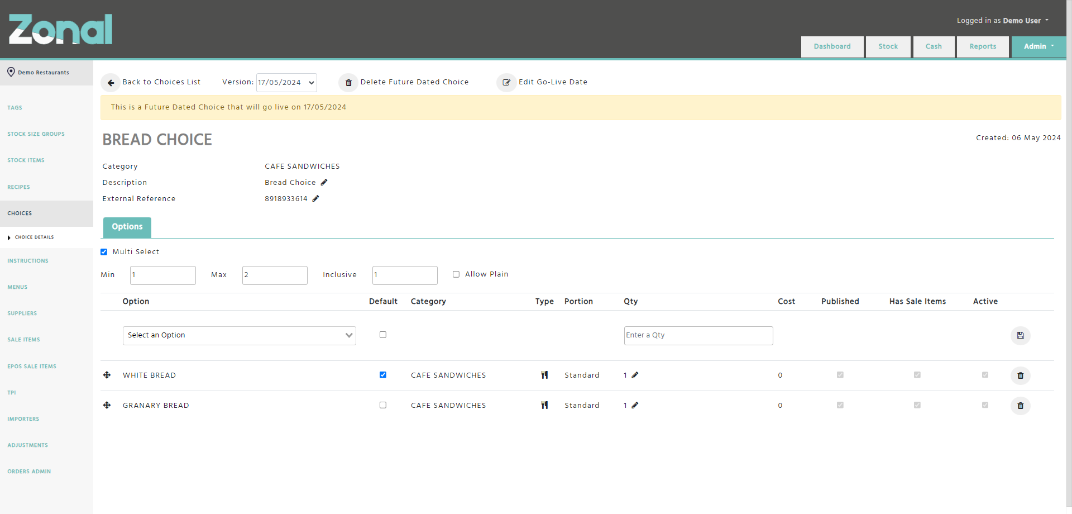Open the Select an Option dropdown

(240, 336)
